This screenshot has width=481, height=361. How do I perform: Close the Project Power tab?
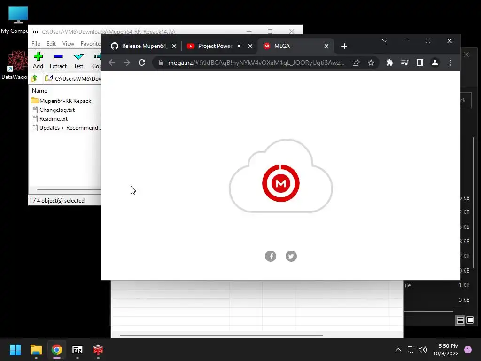click(250, 46)
